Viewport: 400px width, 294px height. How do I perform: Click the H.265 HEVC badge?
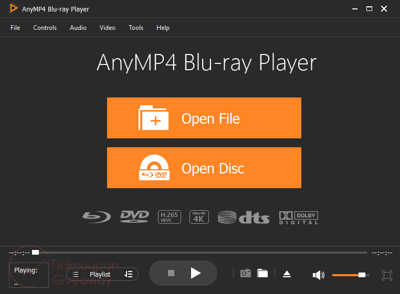(x=170, y=217)
